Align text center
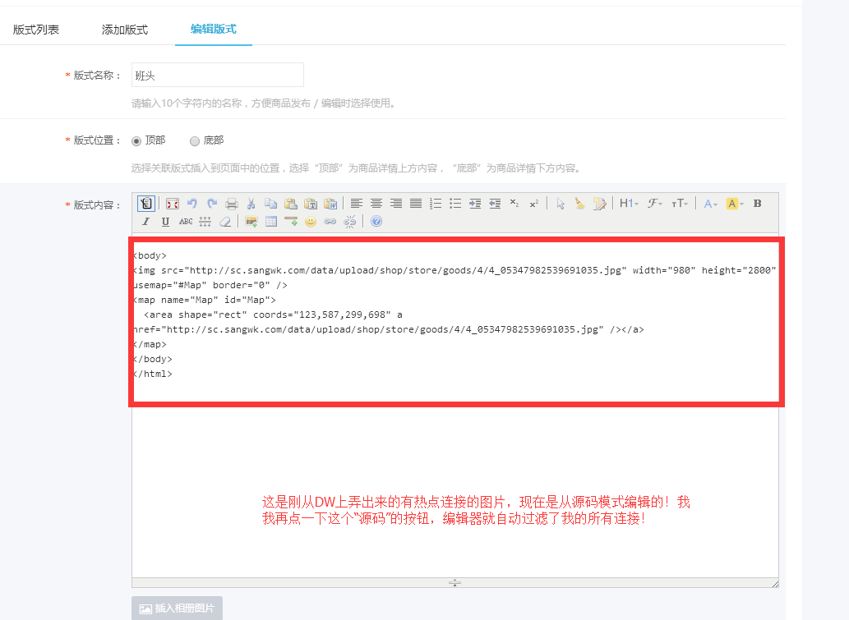849x620 pixels. click(376, 204)
